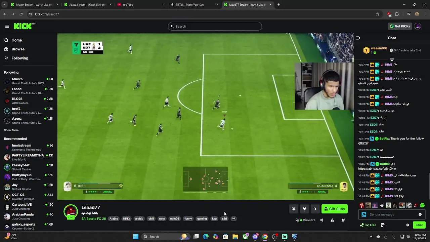Viewport: 430px width, 242px height.
Task: Bookmark this page with star
Action: tap(378, 14)
